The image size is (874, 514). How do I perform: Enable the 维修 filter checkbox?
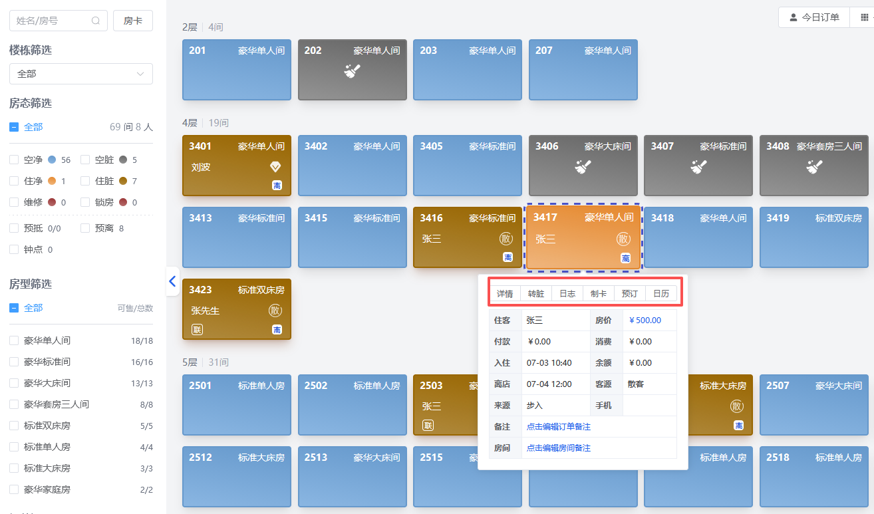14,202
